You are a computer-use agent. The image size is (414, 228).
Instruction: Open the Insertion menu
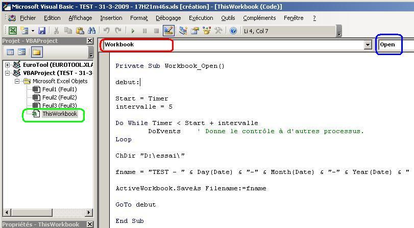point(111,18)
